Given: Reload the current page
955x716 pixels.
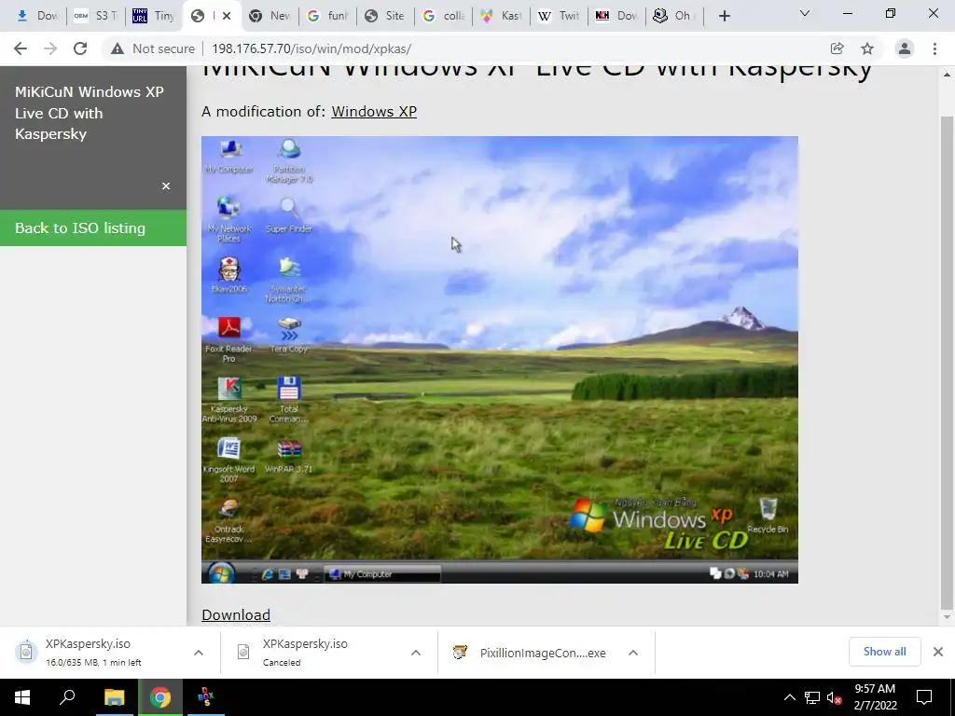Looking at the screenshot, I should click(80, 48).
